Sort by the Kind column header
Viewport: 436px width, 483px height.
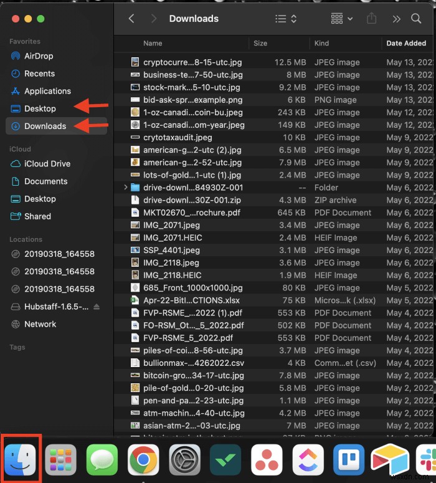(x=321, y=44)
